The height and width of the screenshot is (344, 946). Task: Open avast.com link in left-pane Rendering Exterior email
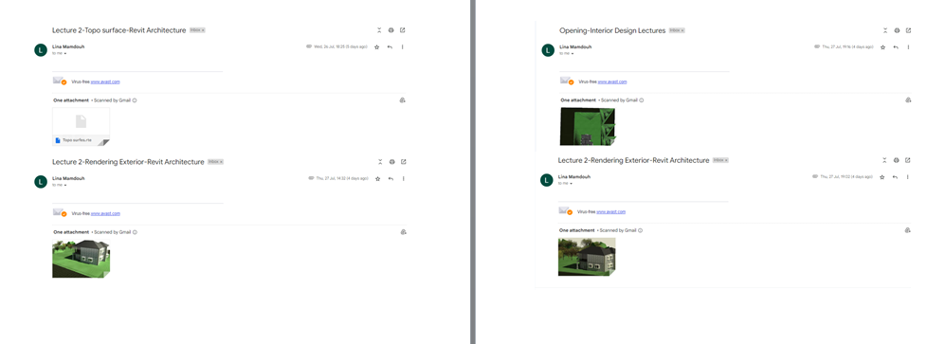tap(105, 213)
